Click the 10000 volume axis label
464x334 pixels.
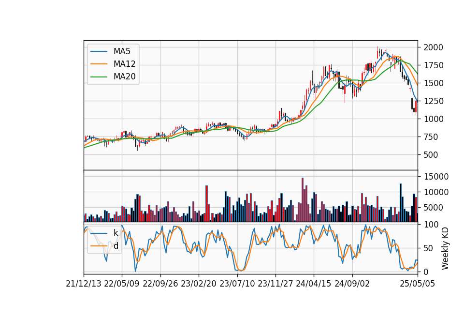click(436, 192)
